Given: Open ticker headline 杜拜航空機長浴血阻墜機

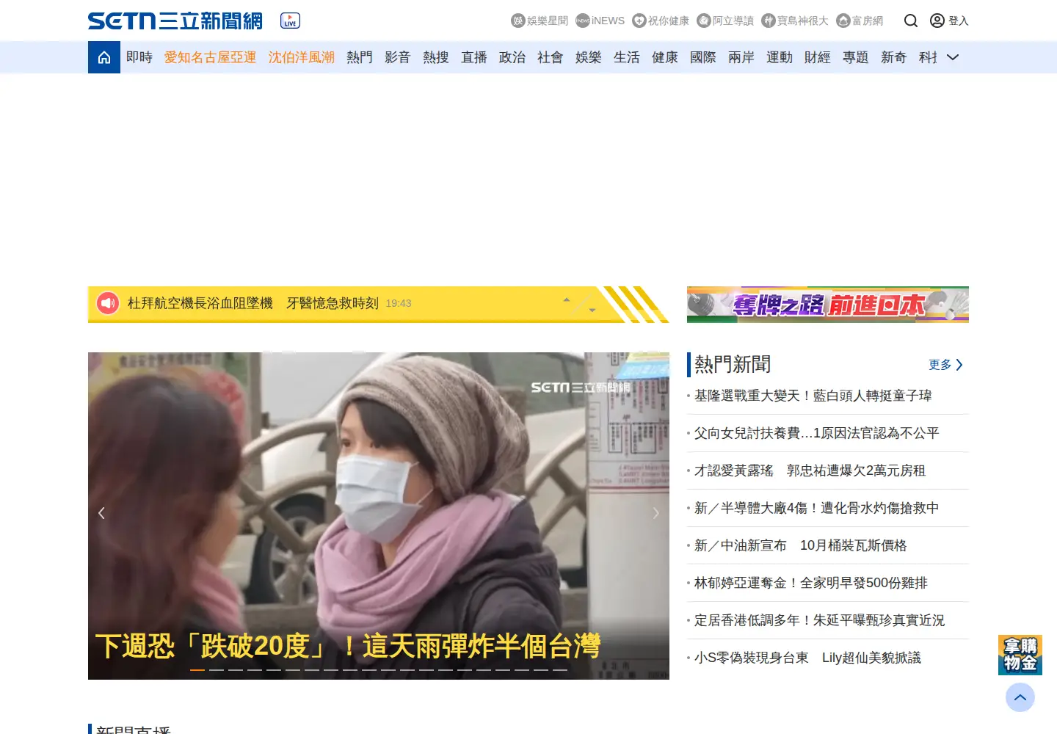Looking at the screenshot, I should (x=253, y=303).
